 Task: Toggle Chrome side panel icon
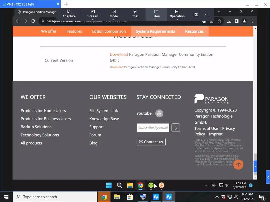237,21
